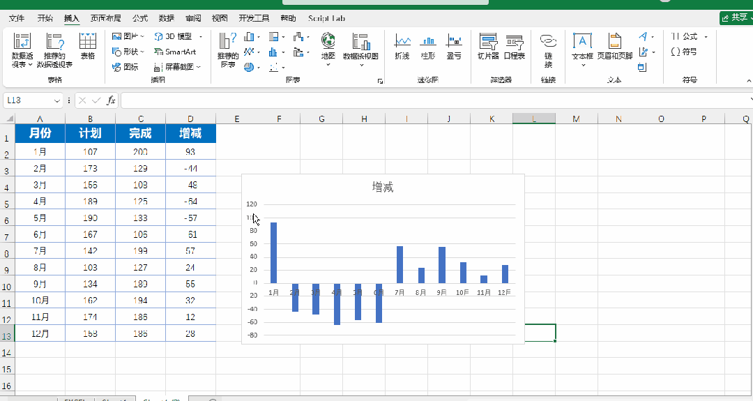The image size is (753, 401).
Task: Click the Insert Function fx button
Action: pyautogui.click(x=111, y=100)
